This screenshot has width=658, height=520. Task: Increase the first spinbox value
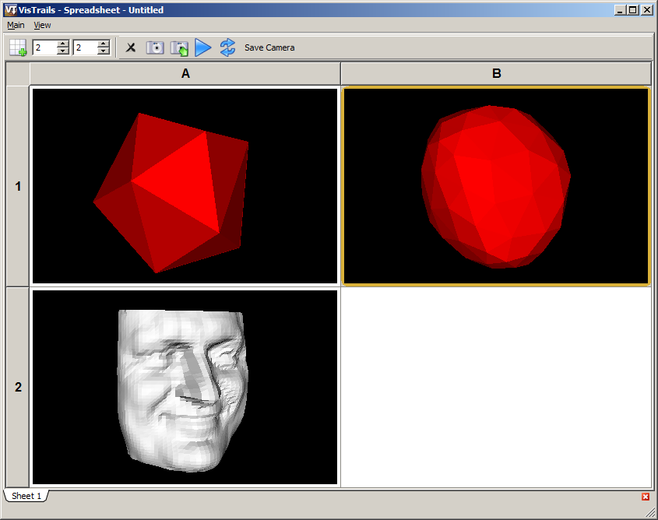(63, 44)
